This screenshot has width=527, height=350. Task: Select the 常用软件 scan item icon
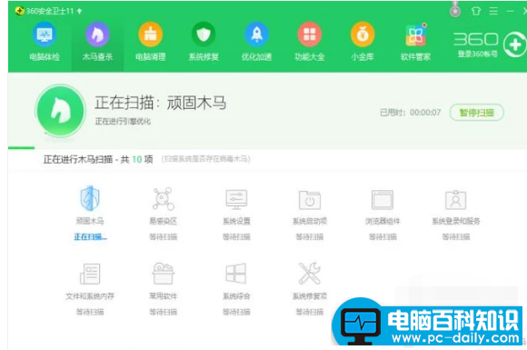(x=163, y=274)
